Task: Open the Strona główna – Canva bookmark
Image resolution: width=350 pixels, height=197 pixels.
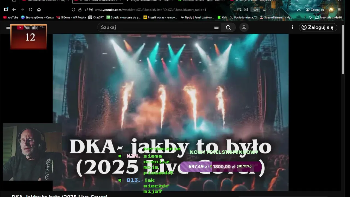Action: pyautogui.click(x=37, y=17)
